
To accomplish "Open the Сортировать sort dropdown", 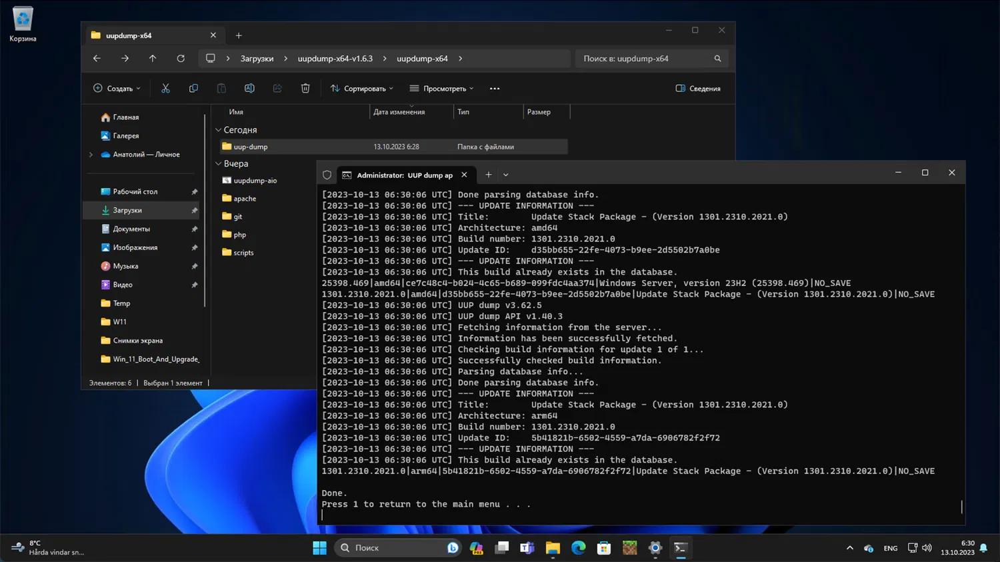I will 362,89.
